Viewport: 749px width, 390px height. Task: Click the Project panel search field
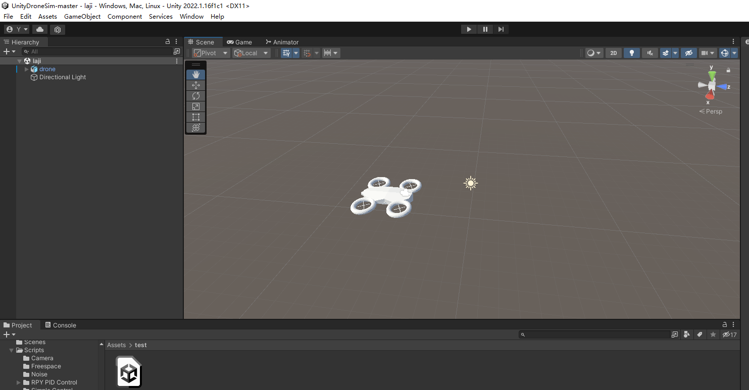595,335
